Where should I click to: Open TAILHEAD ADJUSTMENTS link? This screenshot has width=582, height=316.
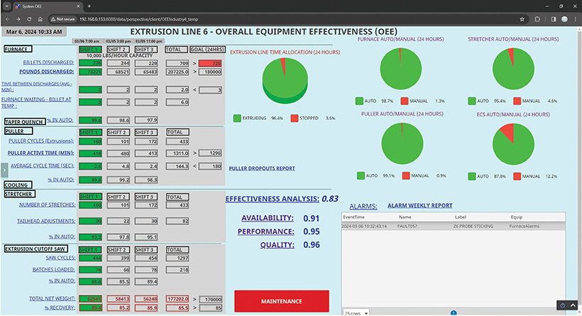tap(46, 221)
